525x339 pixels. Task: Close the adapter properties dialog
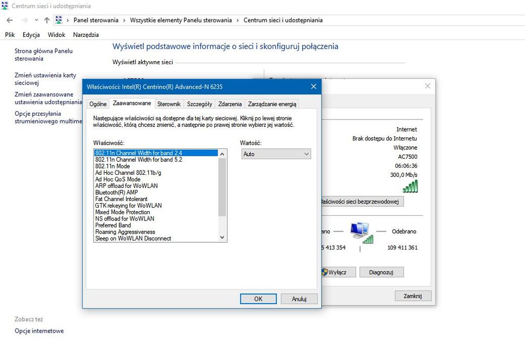tap(314, 86)
